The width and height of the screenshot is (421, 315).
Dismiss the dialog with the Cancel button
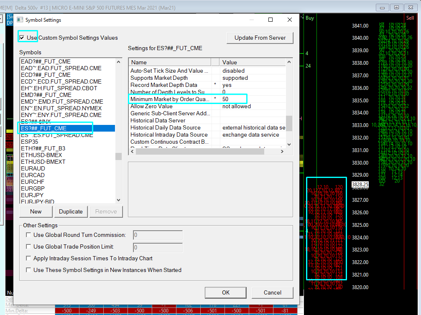click(x=273, y=293)
